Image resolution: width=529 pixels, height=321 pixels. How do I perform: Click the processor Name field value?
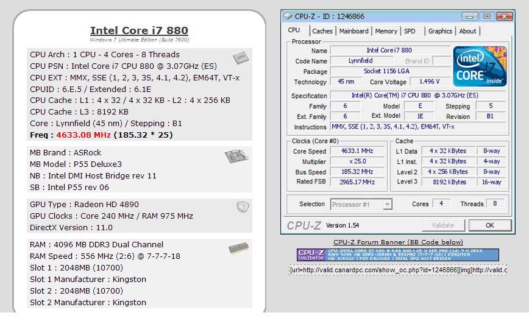click(390, 50)
